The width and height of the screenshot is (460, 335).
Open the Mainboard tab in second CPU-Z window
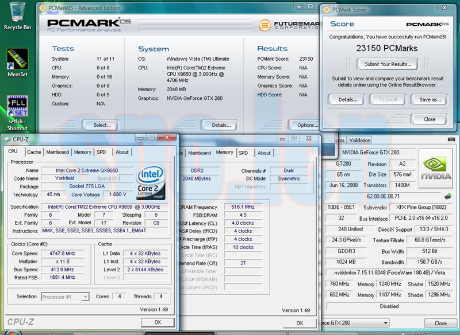click(200, 153)
